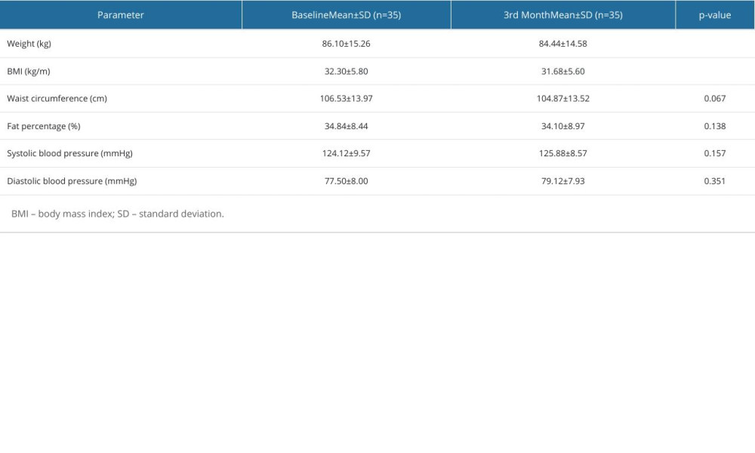
Task: Click baseline value 86.10±15.26
Action: (347, 44)
